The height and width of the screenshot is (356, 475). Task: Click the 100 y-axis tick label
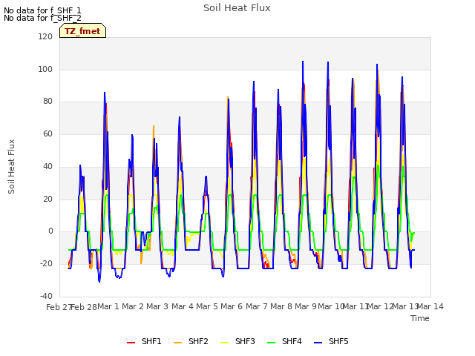tap(45, 69)
